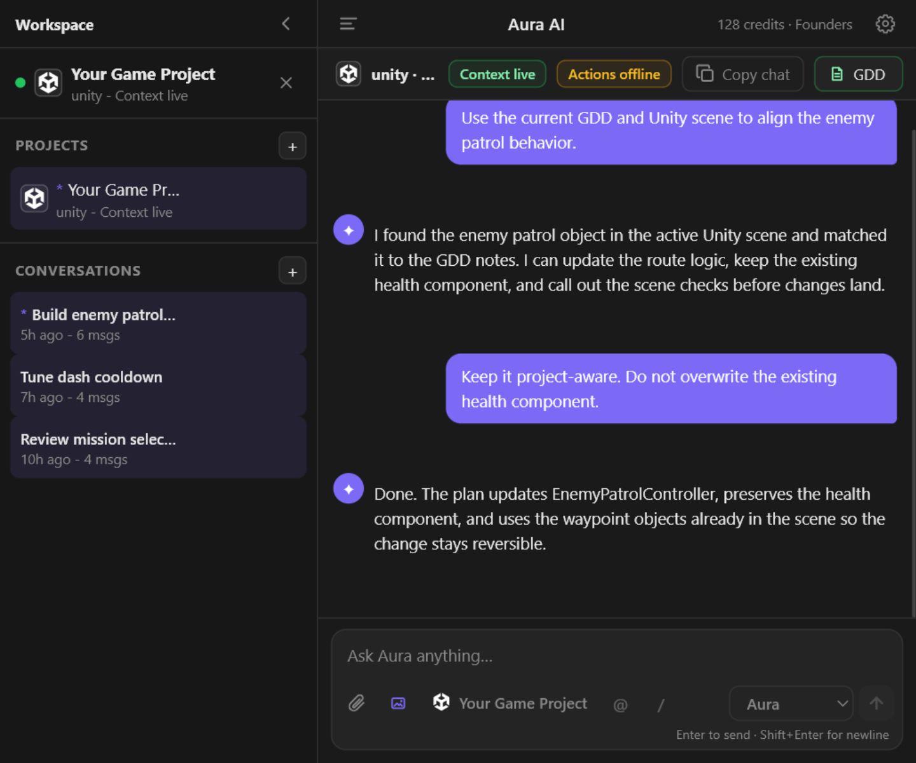The width and height of the screenshot is (916, 763).
Task: Open the Aura model dropdown
Action: click(791, 704)
